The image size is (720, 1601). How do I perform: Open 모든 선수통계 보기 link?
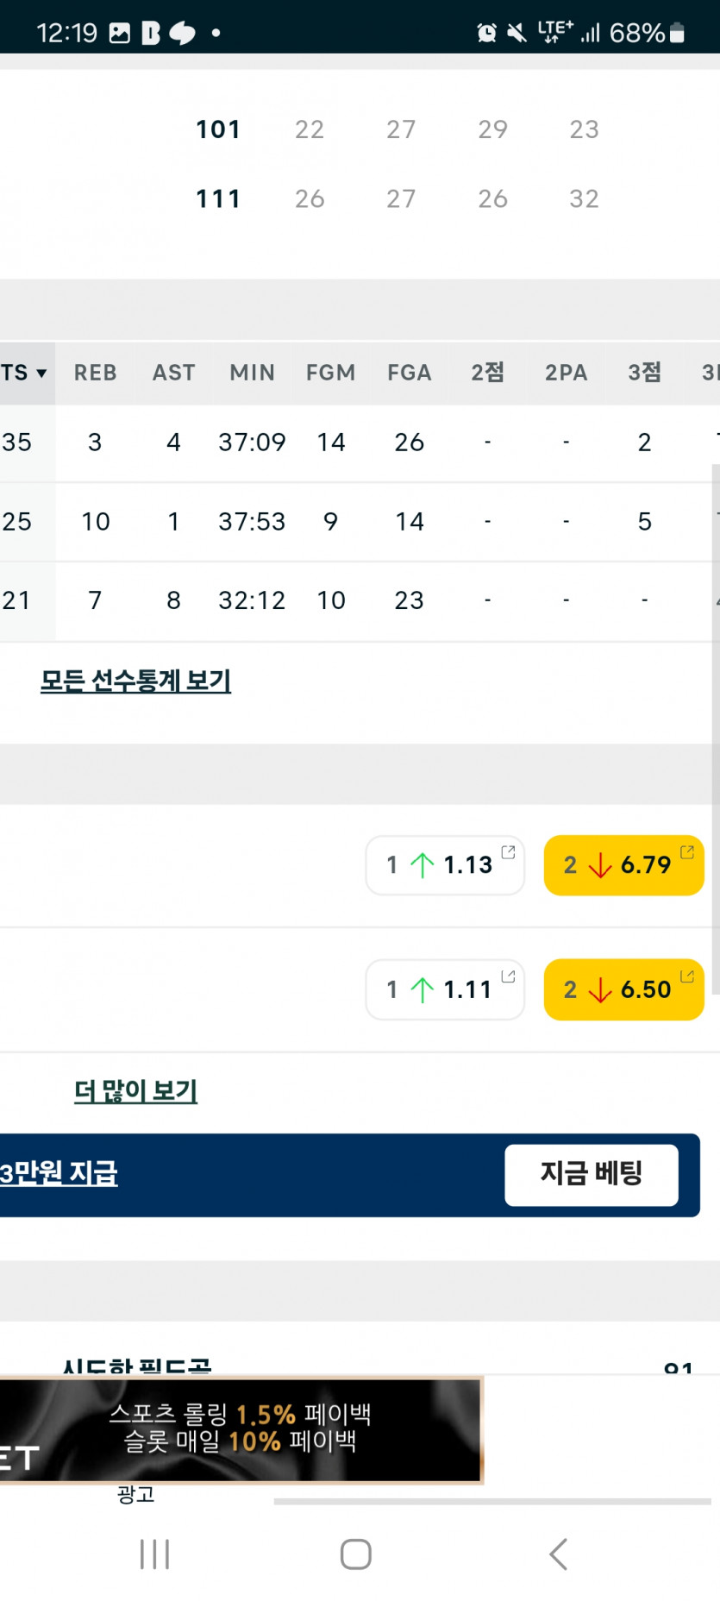tap(135, 681)
